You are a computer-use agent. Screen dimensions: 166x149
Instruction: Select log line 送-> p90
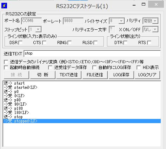point(82,100)
